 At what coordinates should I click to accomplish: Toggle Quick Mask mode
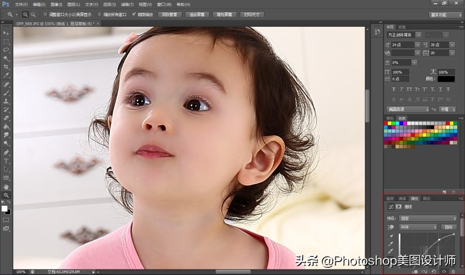point(6,220)
